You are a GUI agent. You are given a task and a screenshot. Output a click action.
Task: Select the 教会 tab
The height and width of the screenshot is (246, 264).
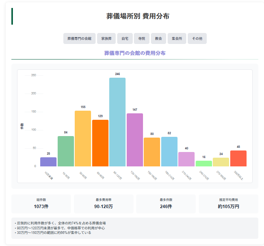tap(158, 39)
